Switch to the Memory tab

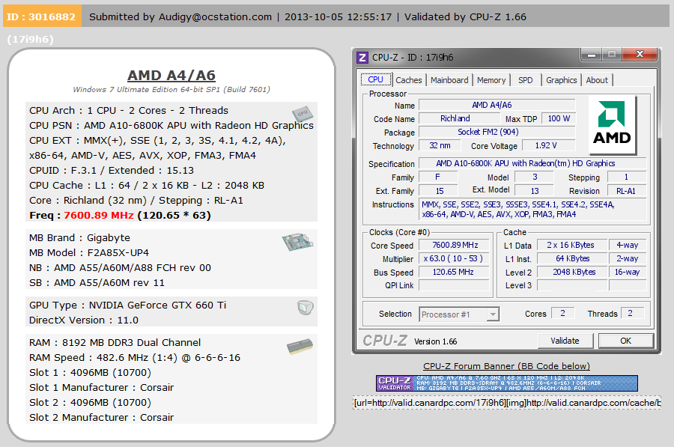coord(491,80)
